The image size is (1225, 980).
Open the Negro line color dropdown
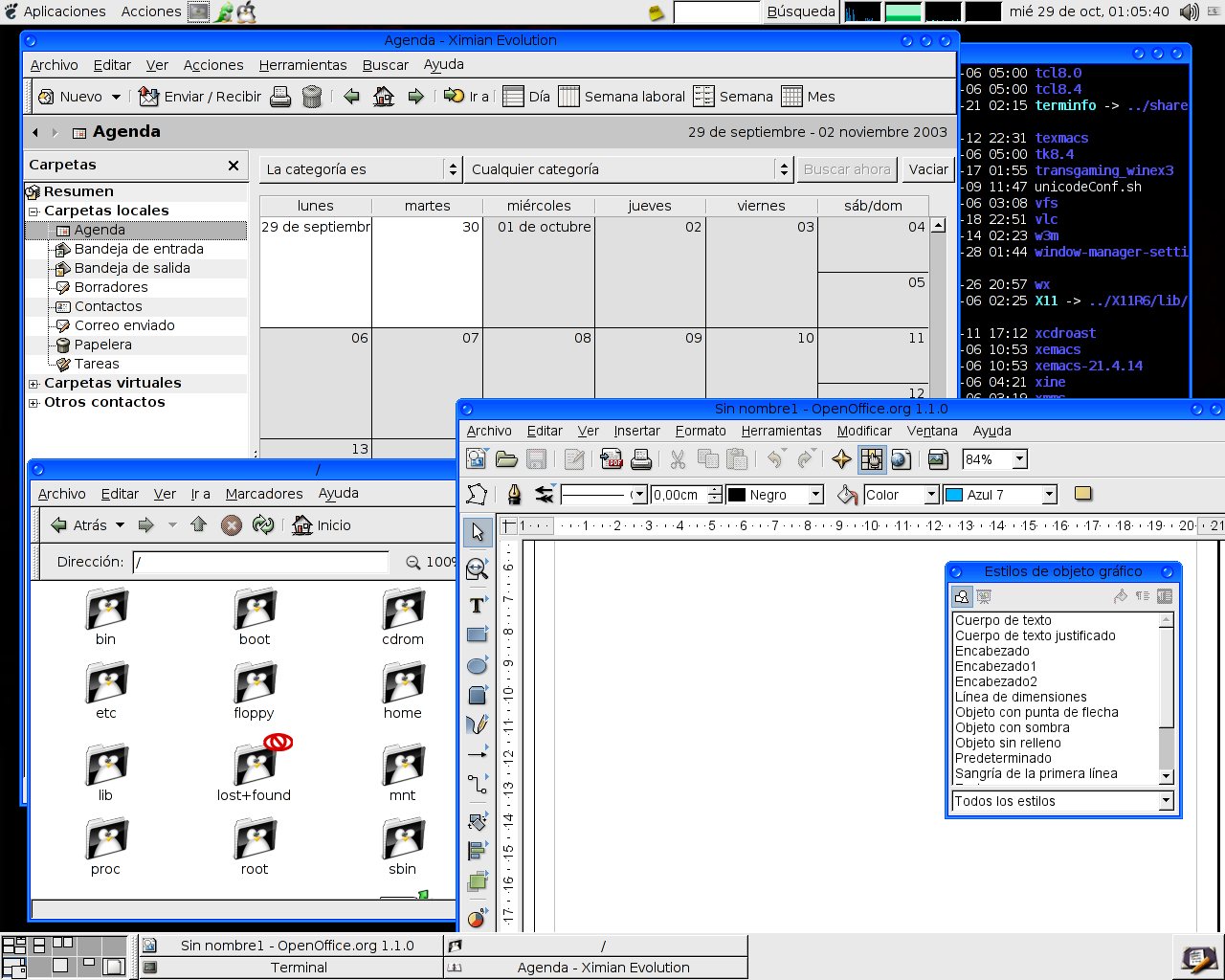tap(815, 495)
